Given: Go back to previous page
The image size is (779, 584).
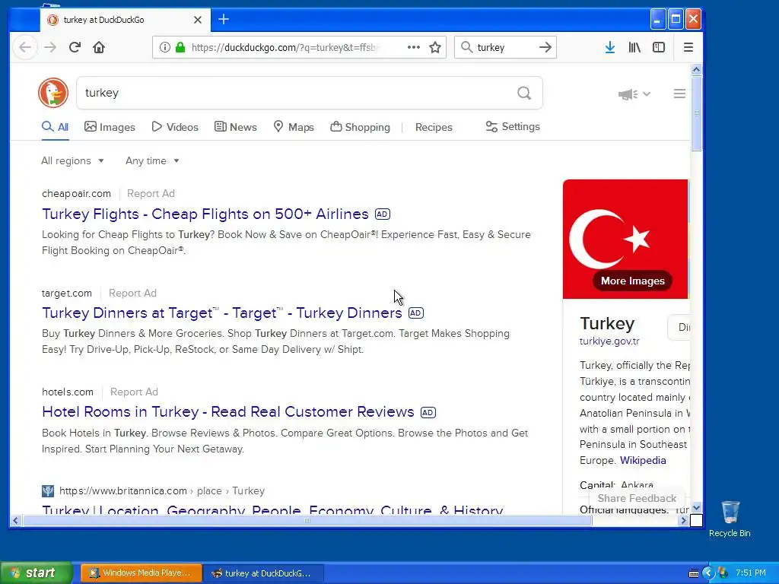Looking at the screenshot, I should (25, 47).
